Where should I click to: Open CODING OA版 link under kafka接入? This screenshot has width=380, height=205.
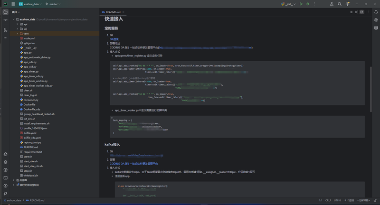tap(134, 164)
